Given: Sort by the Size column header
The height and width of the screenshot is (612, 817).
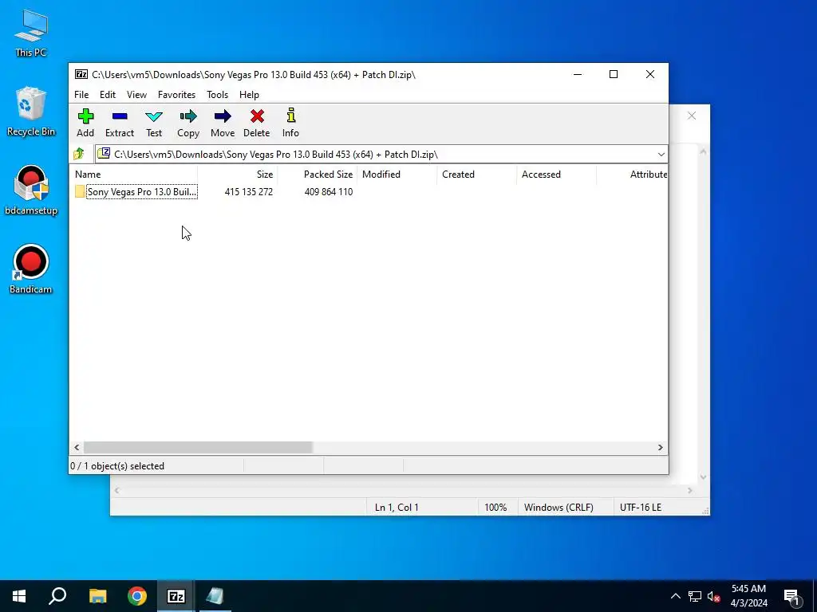Looking at the screenshot, I should point(238,175).
